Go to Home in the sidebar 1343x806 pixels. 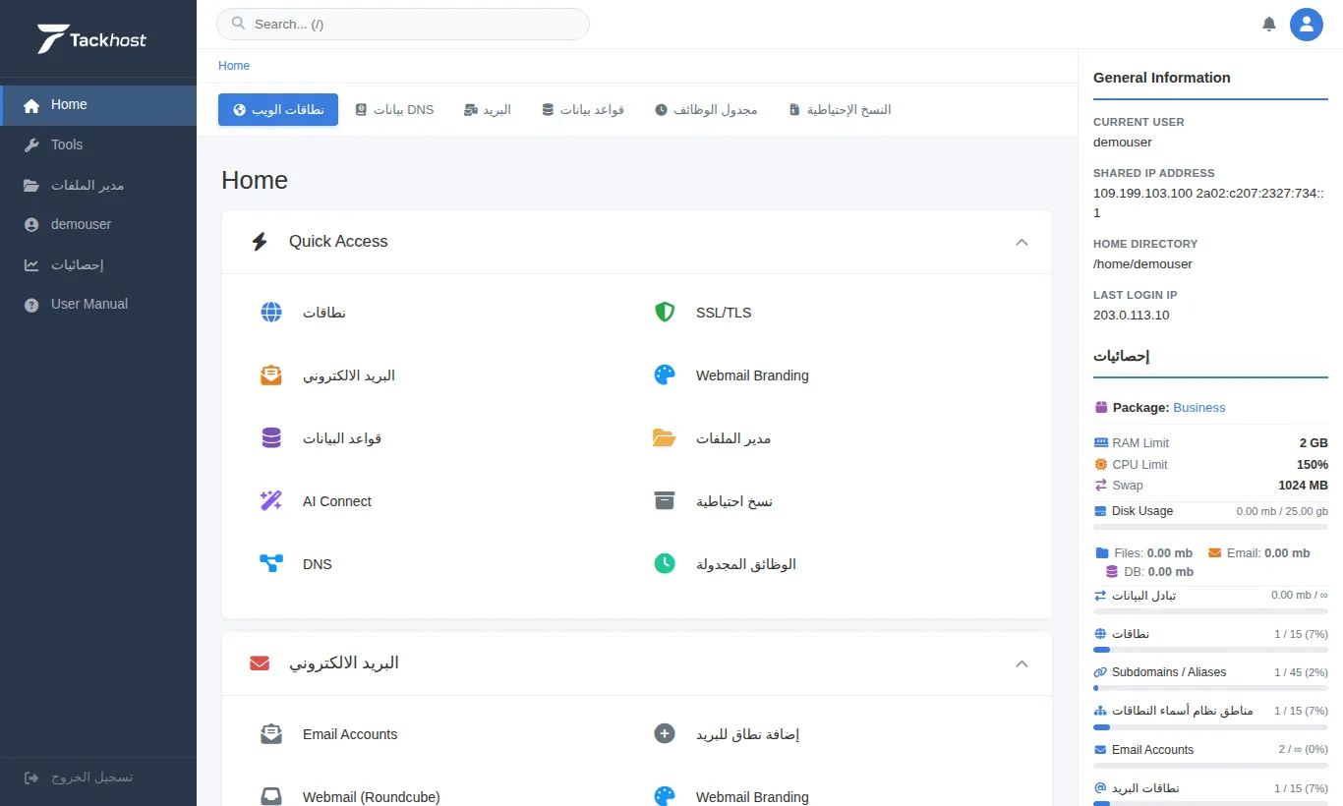pyautogui.click(x=98, y=105)
